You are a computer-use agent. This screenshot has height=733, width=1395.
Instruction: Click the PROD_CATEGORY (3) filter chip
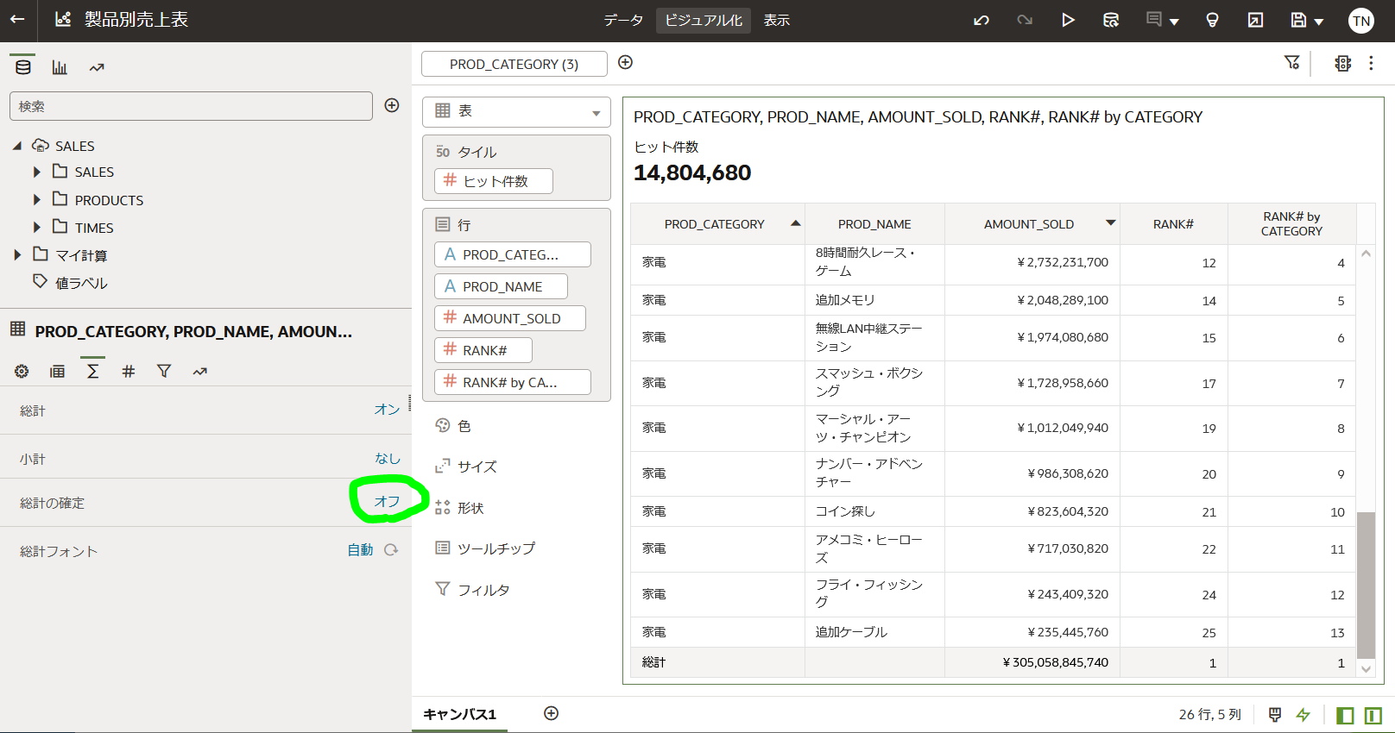[x=514, y=64]
